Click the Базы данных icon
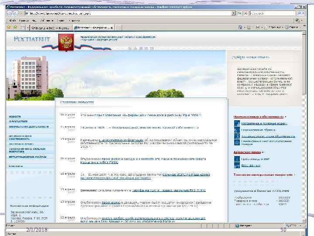Image resolution: width=314 pixels, height=236 pixels. [237, 165]
